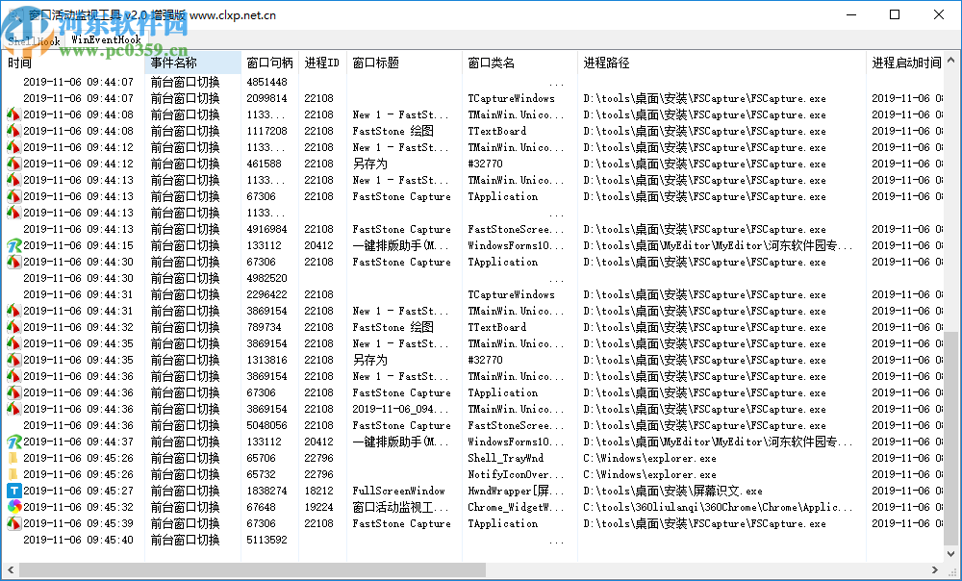The image size is (962, 581).
Task: Select the row with handle 4982520
Action: pyautogui.click(x=472, y=278)
